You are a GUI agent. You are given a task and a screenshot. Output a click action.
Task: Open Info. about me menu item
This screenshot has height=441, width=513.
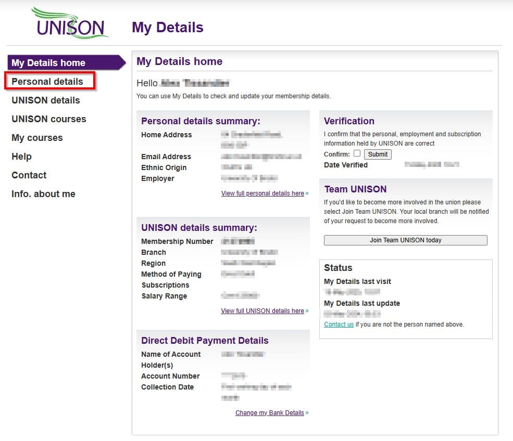[x=43, y=194]
